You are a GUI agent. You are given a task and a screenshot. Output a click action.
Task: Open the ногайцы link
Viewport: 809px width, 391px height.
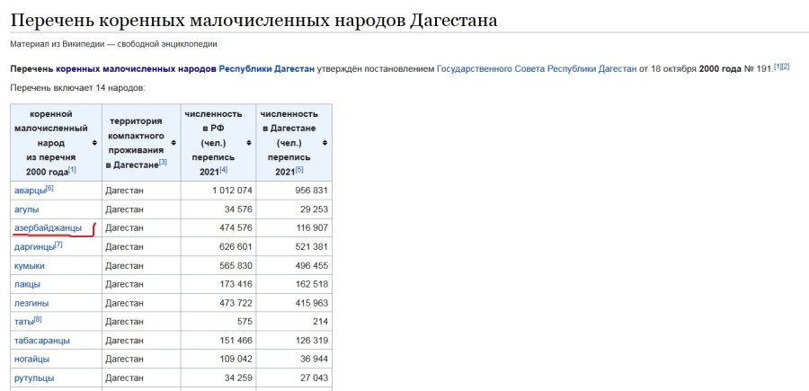[32, 359]
